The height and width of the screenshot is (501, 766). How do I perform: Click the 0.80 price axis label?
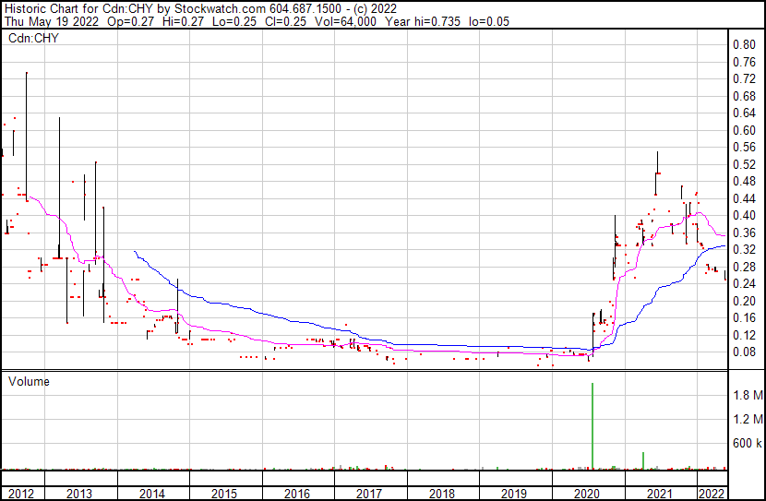point(743,44)
